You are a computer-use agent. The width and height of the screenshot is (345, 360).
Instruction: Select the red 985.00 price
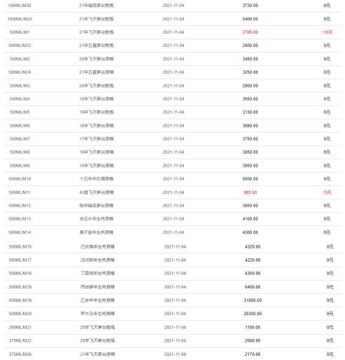pyautogui.click(x=250, y=192)
